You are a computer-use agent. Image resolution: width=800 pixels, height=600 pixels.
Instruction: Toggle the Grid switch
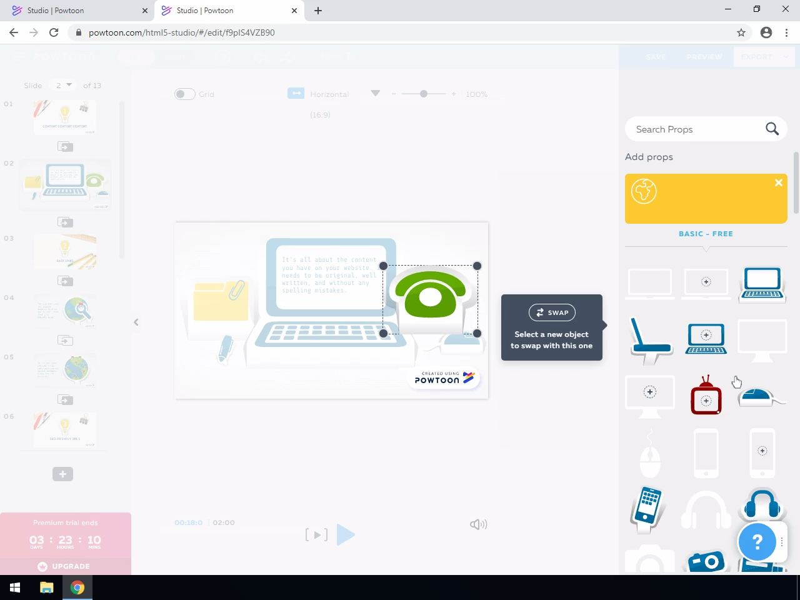click(x=185, y=94)
